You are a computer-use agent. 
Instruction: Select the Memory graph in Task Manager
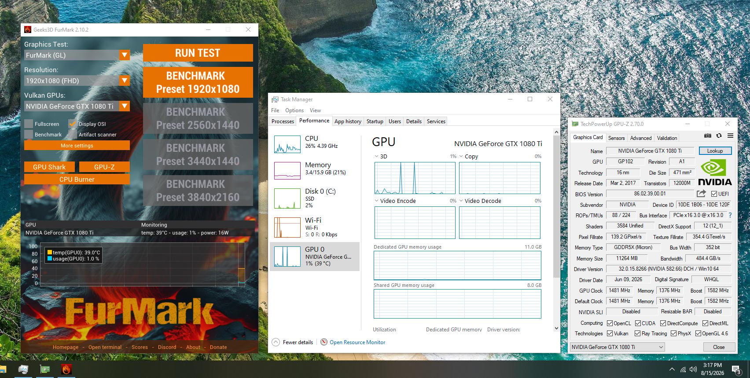(x=287, y=171)
